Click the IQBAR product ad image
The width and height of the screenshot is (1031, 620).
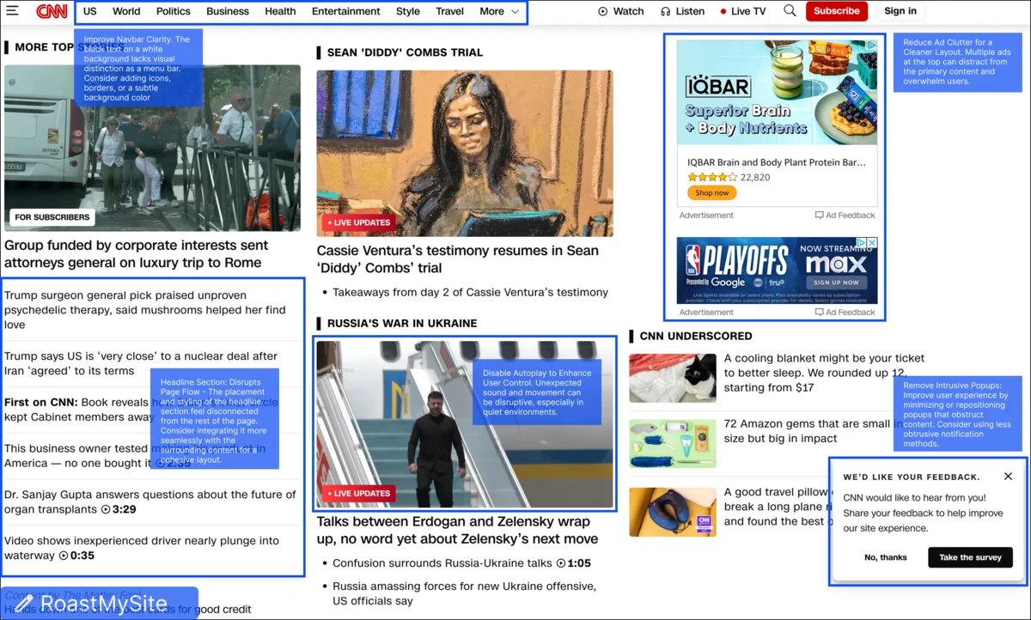click(x=777, y=92)
